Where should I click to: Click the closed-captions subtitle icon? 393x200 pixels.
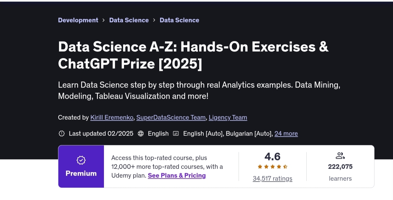point(176,133)
